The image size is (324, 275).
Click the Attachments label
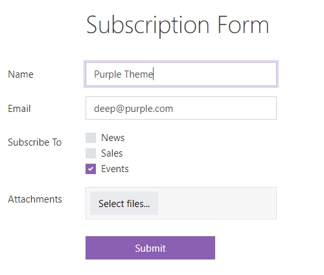pyautogui.click(x=35, y=199)
